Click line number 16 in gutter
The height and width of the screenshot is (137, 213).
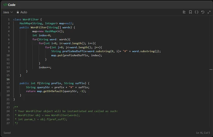(x=8, y=79)
